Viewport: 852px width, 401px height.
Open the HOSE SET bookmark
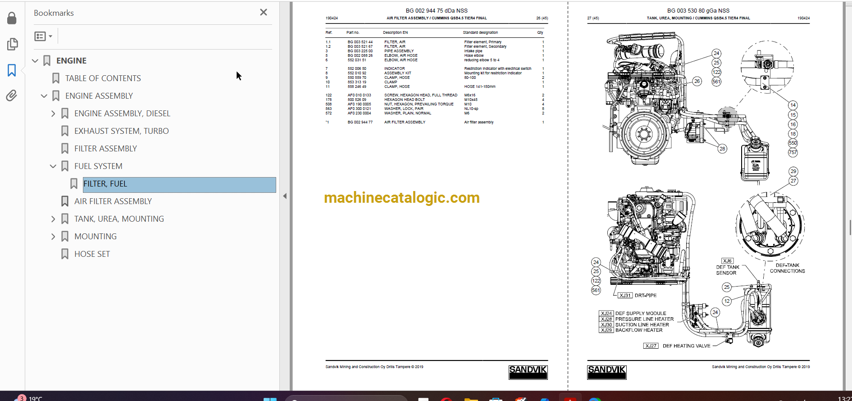tap(92, 254)
